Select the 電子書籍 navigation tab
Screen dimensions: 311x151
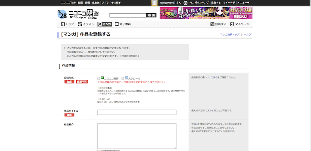125,24
